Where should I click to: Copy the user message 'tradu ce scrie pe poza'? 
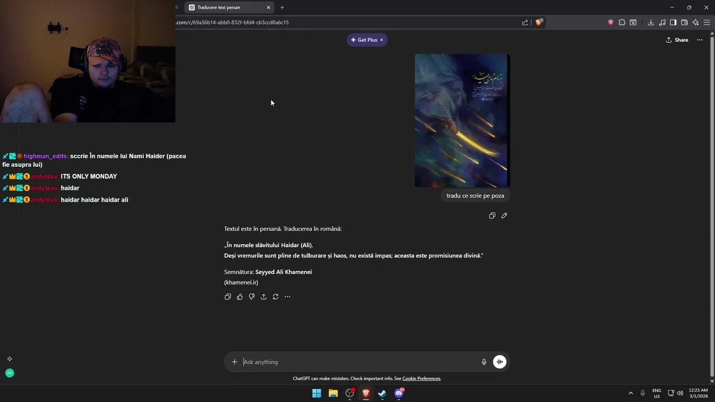[x=492, y=216]
